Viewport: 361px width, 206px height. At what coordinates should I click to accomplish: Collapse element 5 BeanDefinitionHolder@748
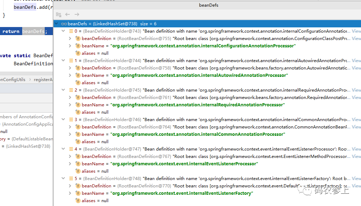tap(63, 179)
